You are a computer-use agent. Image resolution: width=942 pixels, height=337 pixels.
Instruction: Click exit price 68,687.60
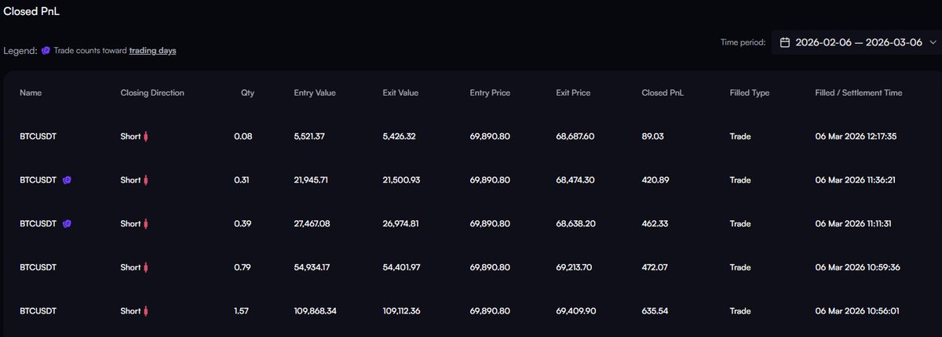(576, 136)
